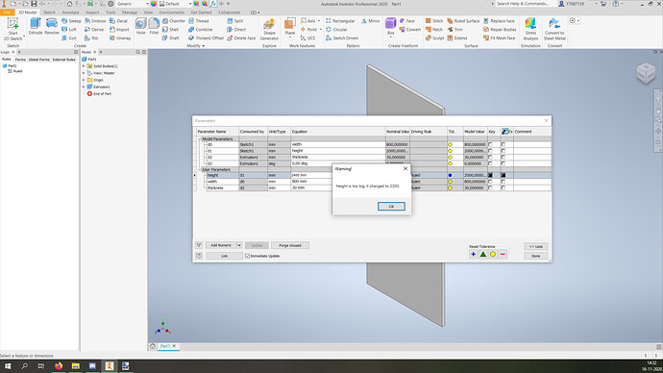The image size is (663, 373).
Task: Check the Key box for d0 parameter
Action: coord(490,144)
